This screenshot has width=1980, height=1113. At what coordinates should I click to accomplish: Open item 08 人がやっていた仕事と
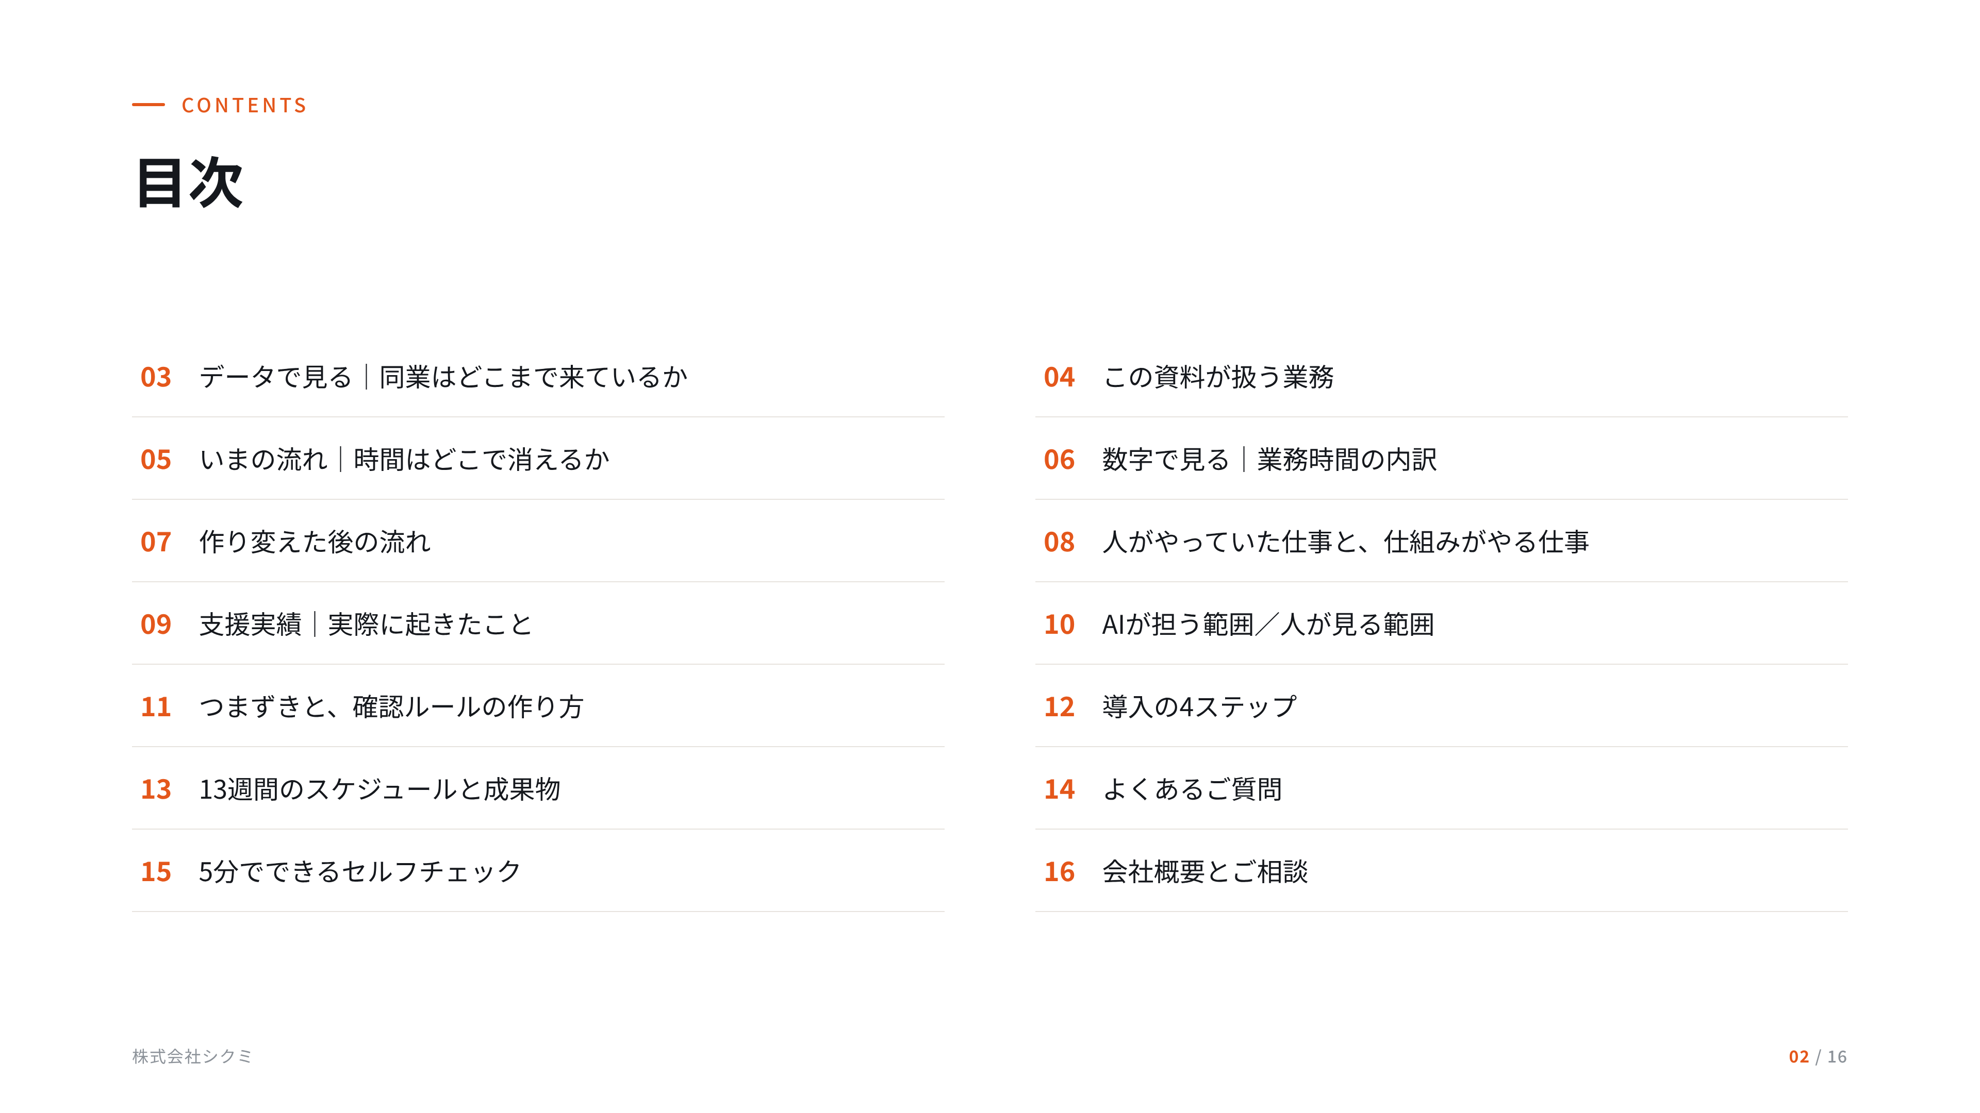tap(1441, 542)
